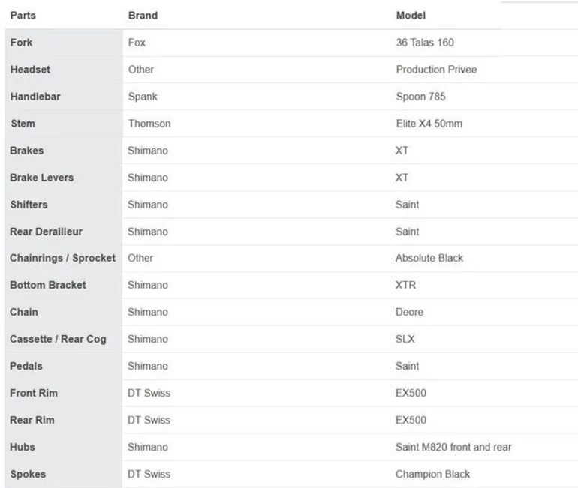Select Spoon 785 model cell
This screenshot has height=488, width=578.
[x=420, y=97]
